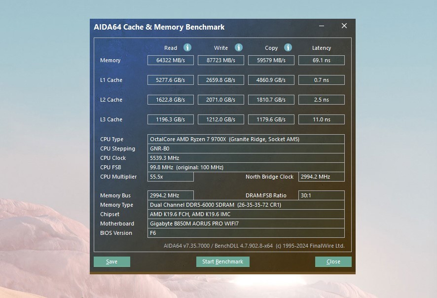Click L2 Cache Read value 1622.8 GB/s

[x=171, y=100]
